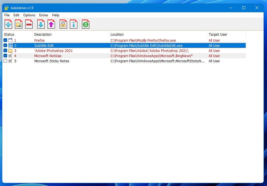Click the firefox.exe location path
267x186 pixels.
pos(143,40)
